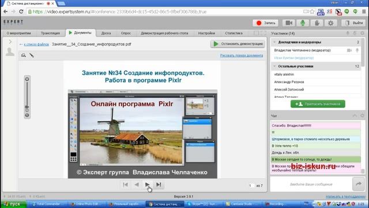This screenshot has width=369, height=208.
Task: Send chat message arrow button
Action: click(x=359, y=184)
